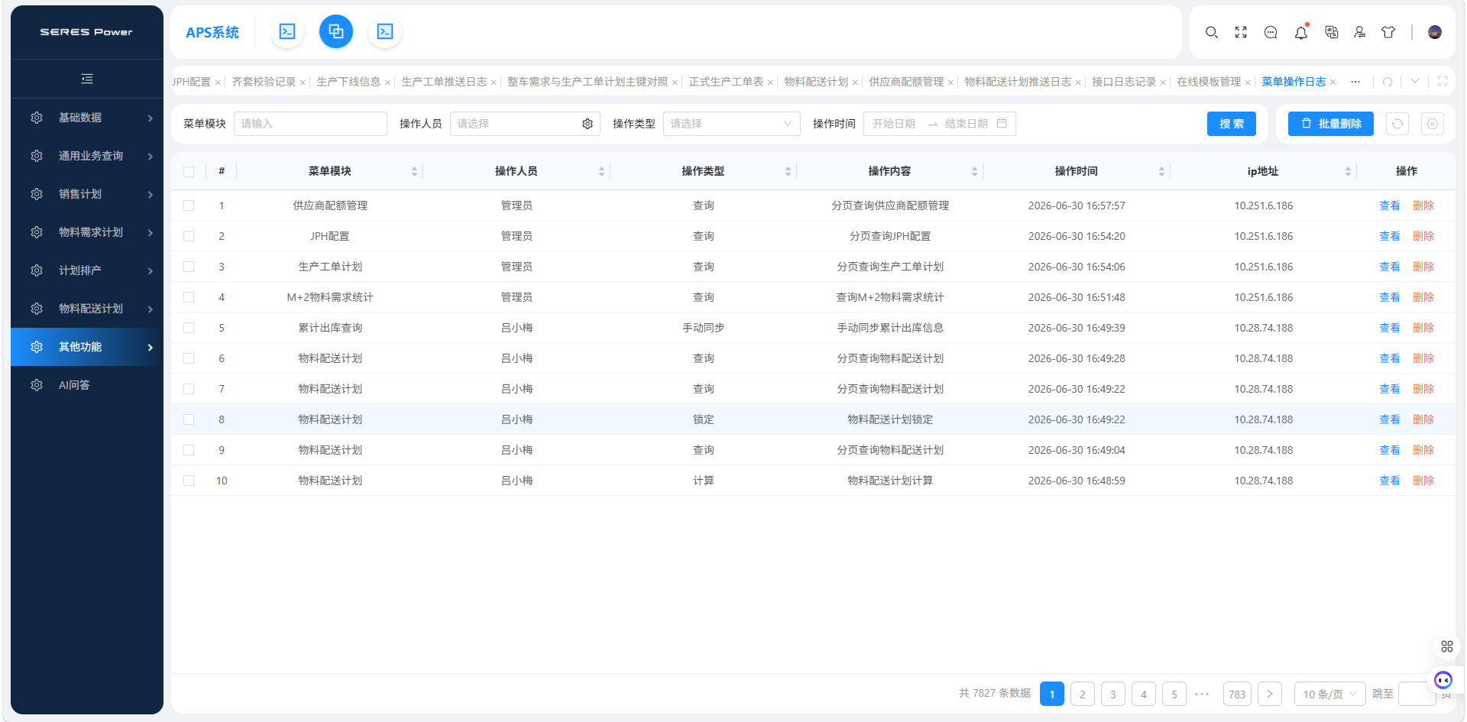Image resolution: width=1467 pixels, height=722 pixels.
Task: Select 其他功能 sidebar item
Action: pos(87,347)
